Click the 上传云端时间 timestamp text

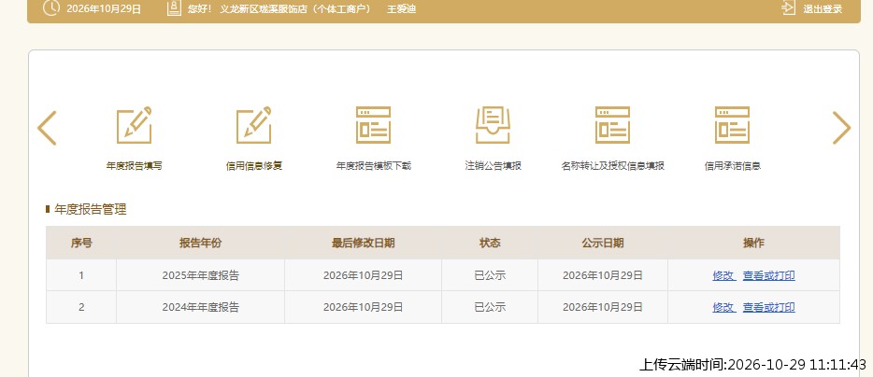(x=752, y=365)
